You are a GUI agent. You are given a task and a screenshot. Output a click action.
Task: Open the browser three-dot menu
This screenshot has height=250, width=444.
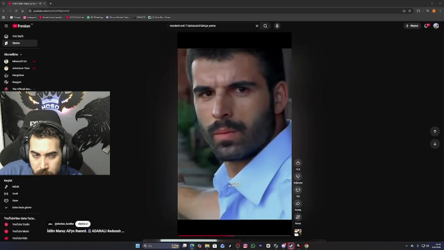click(441, 11)
